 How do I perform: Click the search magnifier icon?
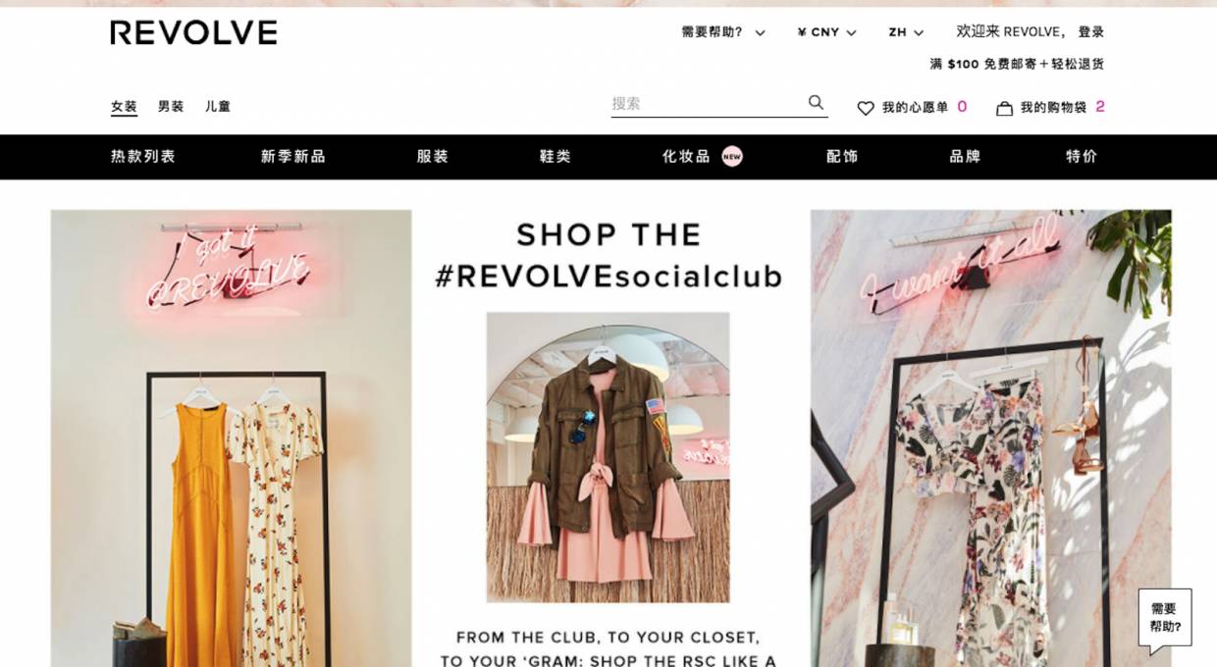click(816, 102)
